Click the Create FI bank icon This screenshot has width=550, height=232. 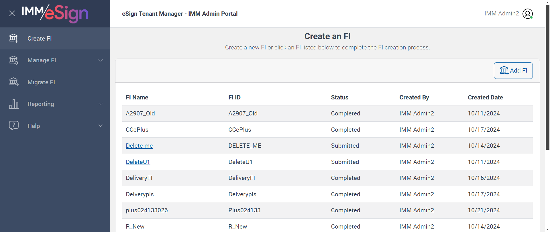tap(13, 38)
